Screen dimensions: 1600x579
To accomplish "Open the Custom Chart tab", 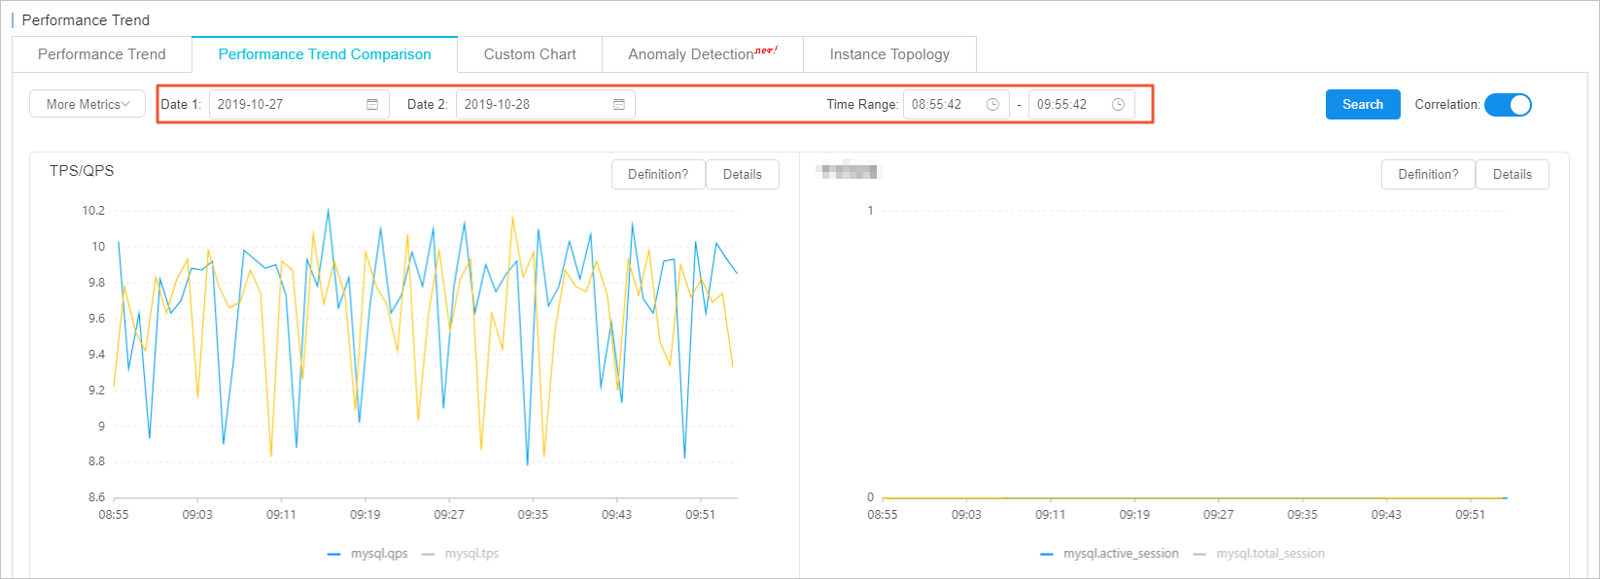I will [x=530, y=54].
